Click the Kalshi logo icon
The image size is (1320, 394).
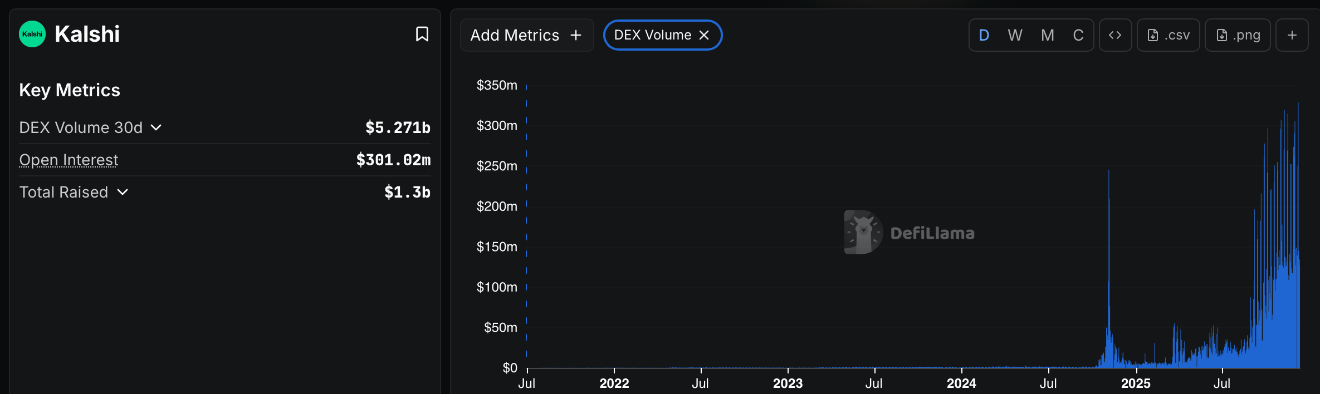click(32, 35)
